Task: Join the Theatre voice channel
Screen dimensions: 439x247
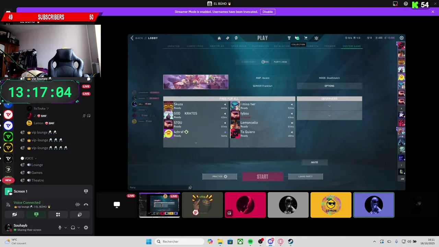Action: pyautogui.click(x=38, y=180)
